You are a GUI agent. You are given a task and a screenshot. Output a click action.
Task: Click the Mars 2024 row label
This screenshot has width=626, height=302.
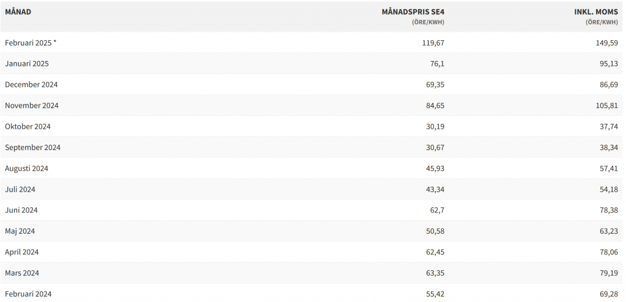tap(22, 273)
